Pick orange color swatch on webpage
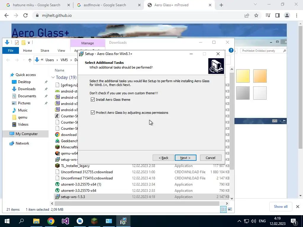Image resolution: width=303 pixels, height=227 pixels. pos(260,76)
